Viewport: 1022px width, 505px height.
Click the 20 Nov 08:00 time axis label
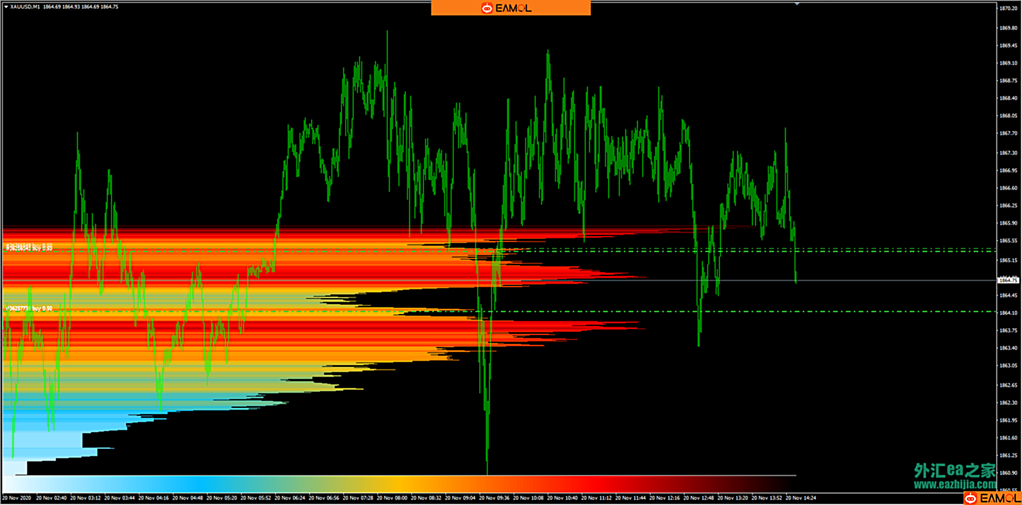pos(392,498)
